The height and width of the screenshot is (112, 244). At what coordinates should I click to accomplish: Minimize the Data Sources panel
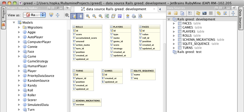(229, 8)
